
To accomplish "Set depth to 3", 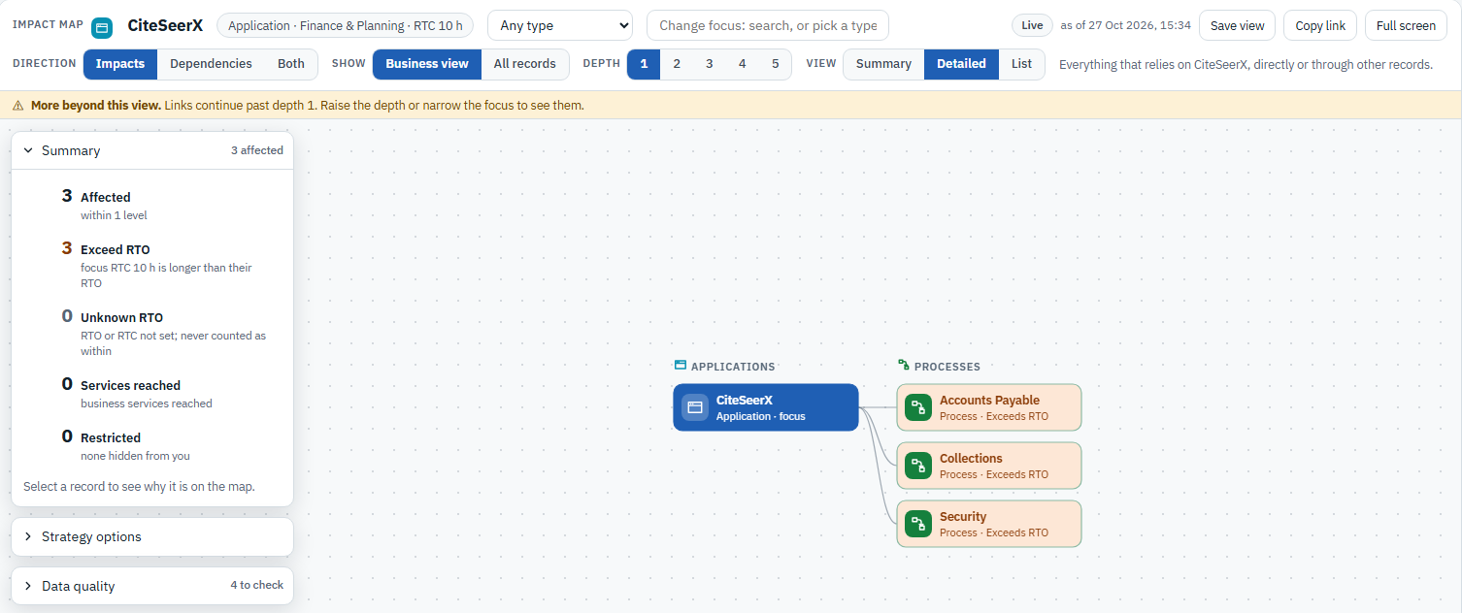I will (710, 64).
